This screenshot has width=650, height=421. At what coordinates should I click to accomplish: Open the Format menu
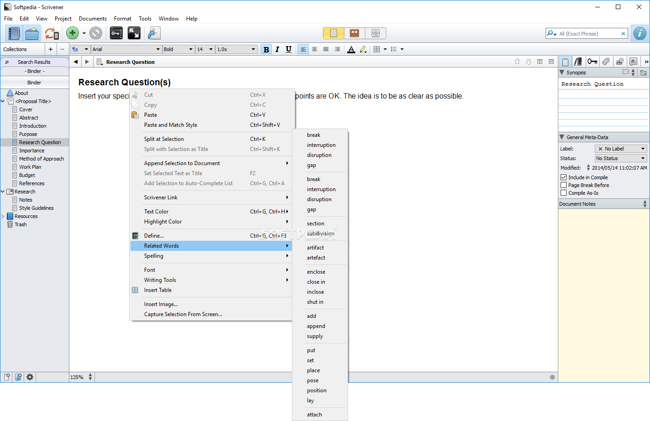(x=123, y=19)
